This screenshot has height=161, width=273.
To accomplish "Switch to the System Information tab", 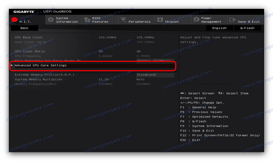I will pos(63,20).
